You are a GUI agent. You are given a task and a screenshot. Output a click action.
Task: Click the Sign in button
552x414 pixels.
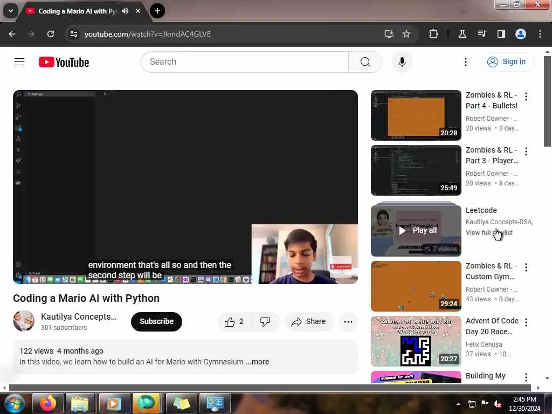click(507, 61)
